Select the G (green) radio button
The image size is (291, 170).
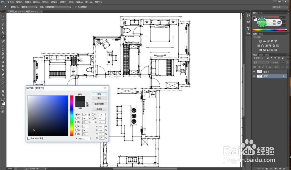click(77, 130)
